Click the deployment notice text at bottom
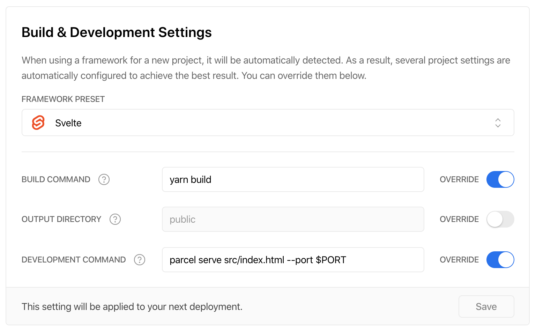This screenshot has width=536, height=333. point(132,306)
